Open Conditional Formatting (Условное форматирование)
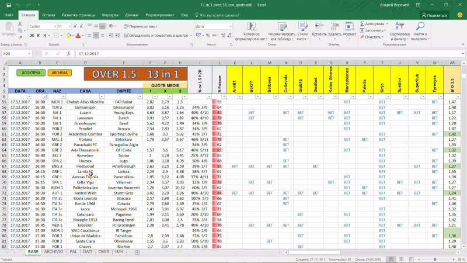 pyautogui.click(x=251, y=32)
